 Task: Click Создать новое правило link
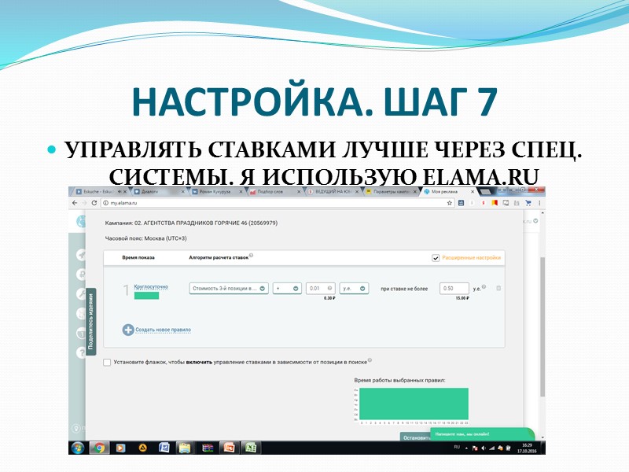tap(164, 330)
